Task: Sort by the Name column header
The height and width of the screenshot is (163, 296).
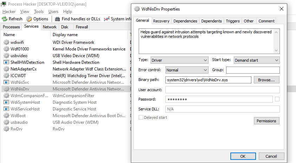Action: click(x=26, y=35)
